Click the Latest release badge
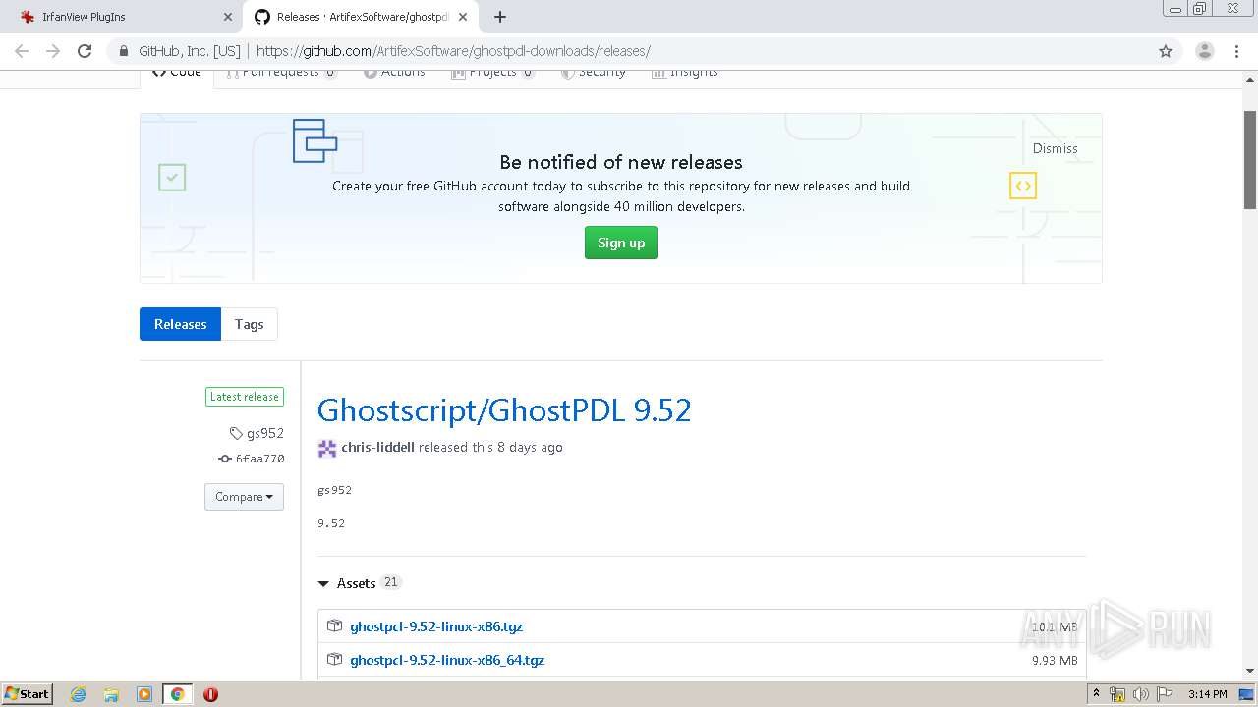The width and height of the screenshot is (1258, 707). pos(245,397)
